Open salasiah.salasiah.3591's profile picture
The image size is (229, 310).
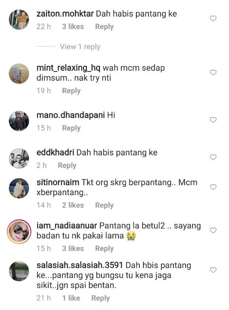(x=19, y=271)
